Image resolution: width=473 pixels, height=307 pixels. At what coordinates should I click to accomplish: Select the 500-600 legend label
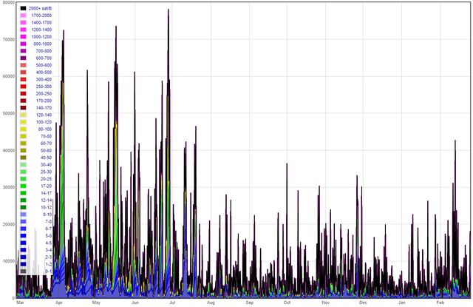[44, 65]
